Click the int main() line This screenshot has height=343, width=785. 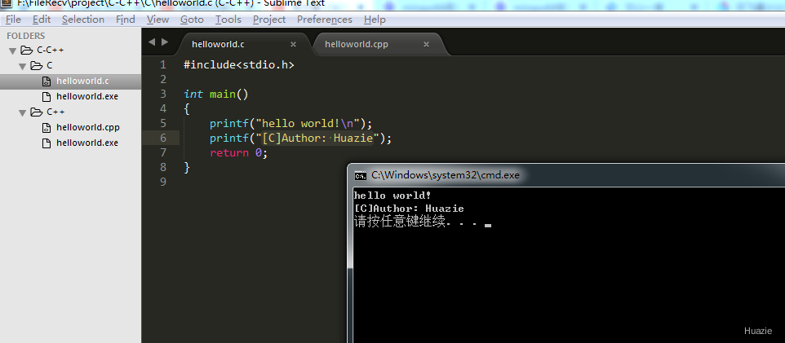tap(215, 94)
